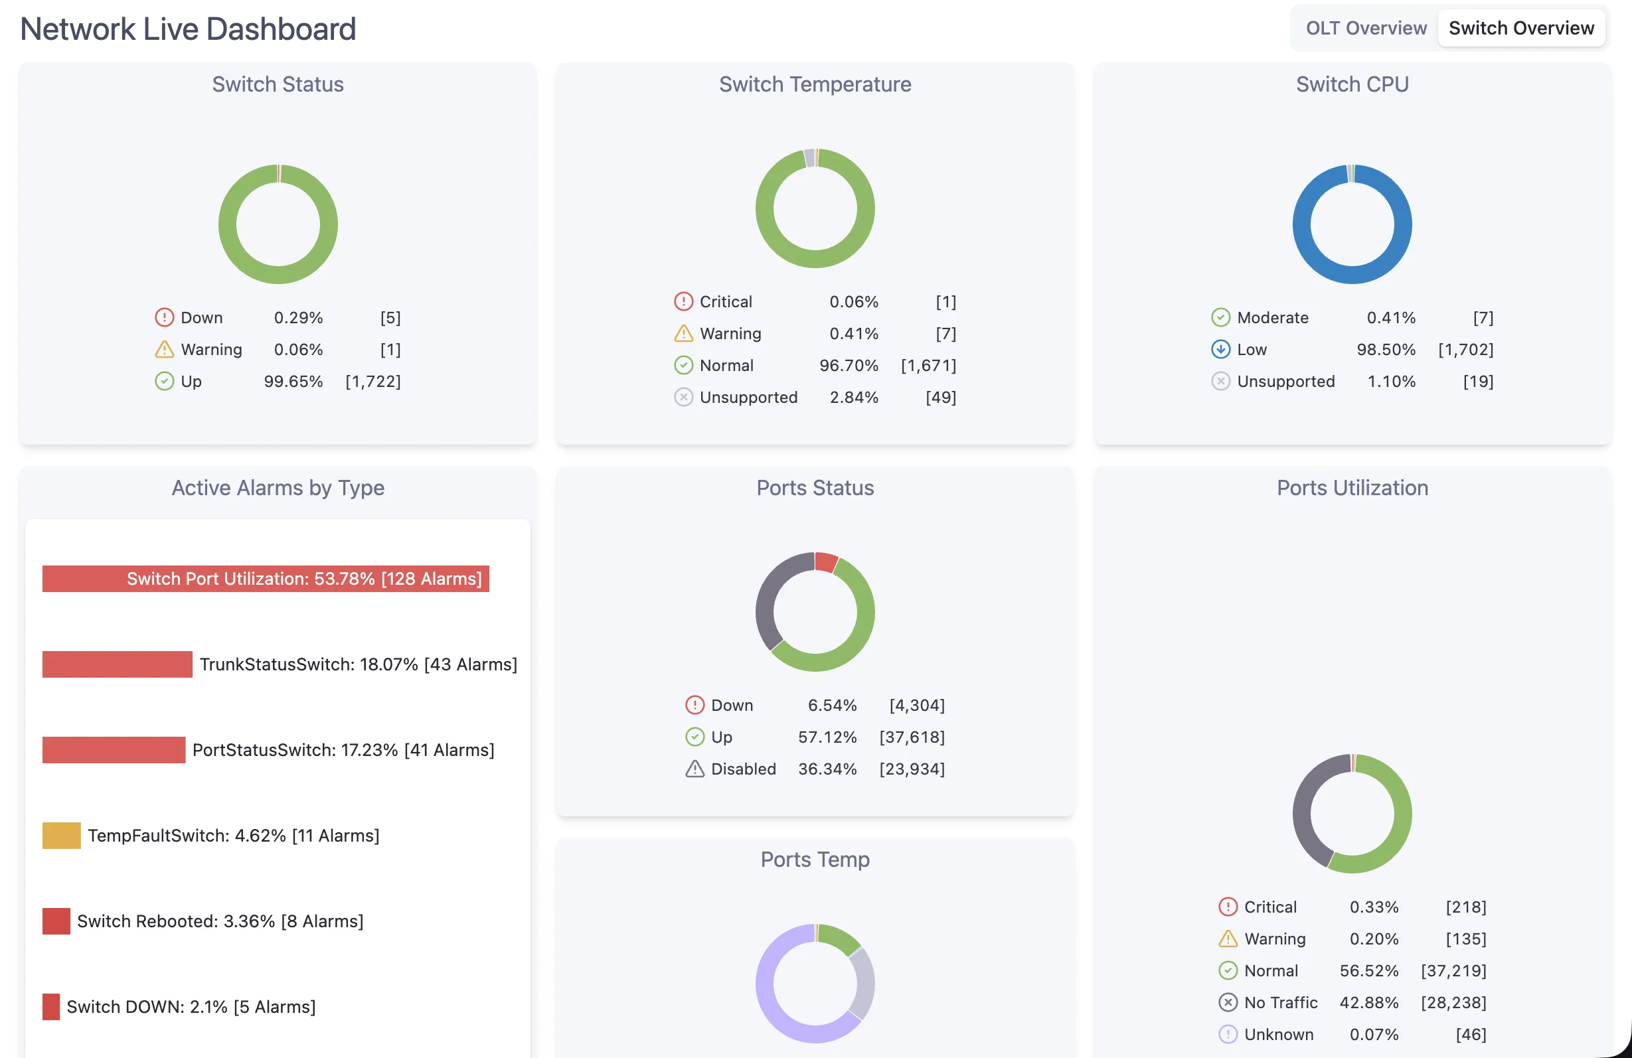Click the Low arrow icon in Switch CPU legend

pos(1221,349)
